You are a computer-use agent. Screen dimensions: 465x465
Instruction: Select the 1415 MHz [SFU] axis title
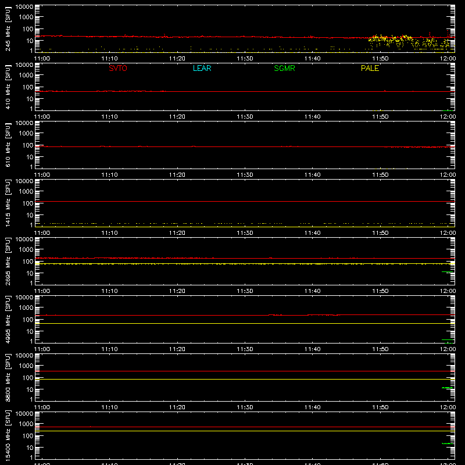[x=8, y=203]
